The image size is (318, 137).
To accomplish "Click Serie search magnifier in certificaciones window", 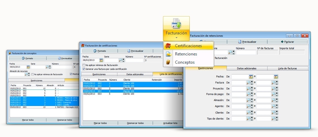I will click(x=120, y=60).
